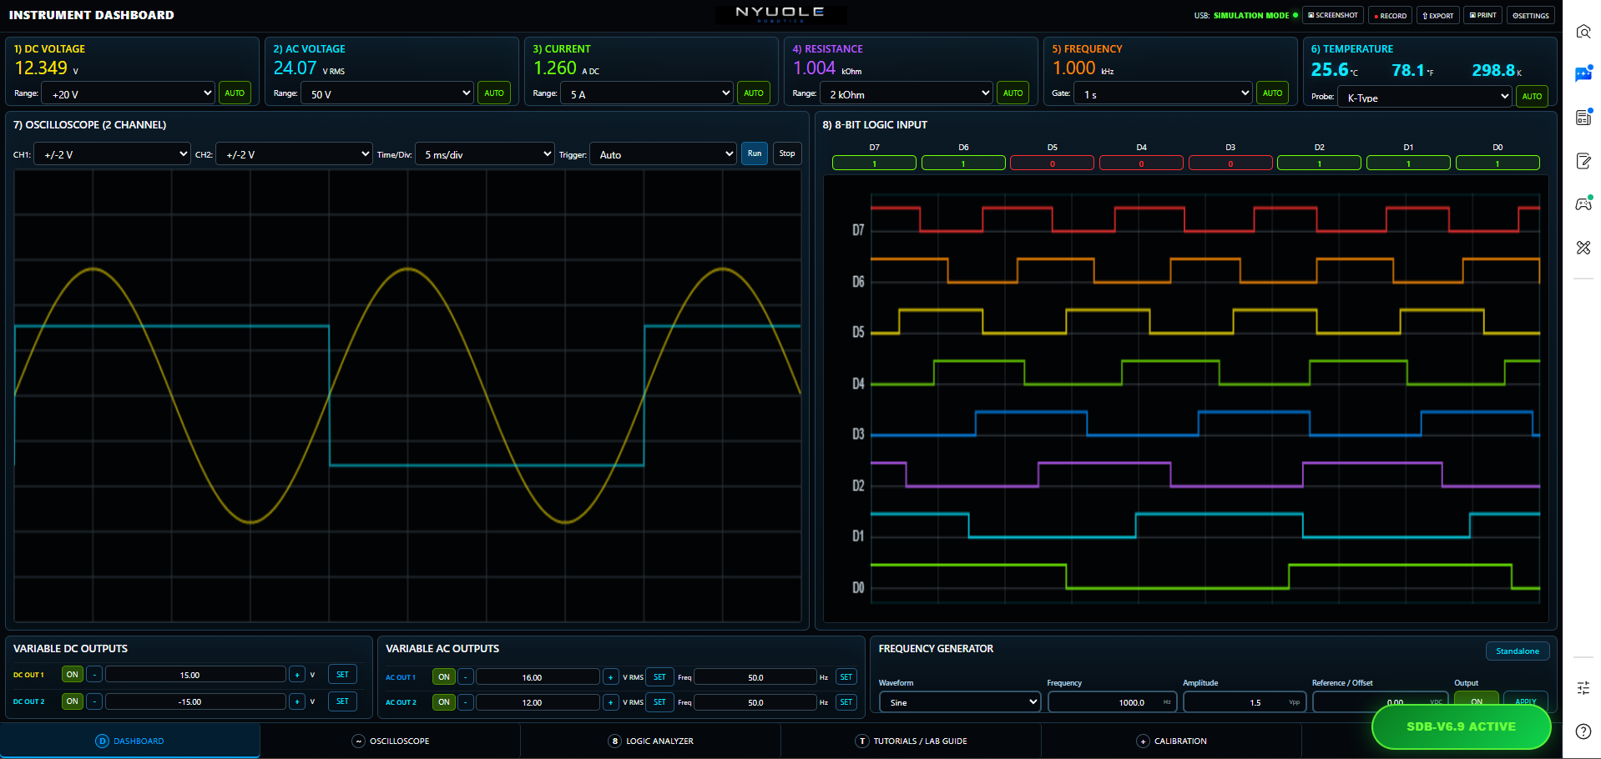1601x759 pixels.
Task: Switch to the Calibration tab
Action: (1172, 741)
